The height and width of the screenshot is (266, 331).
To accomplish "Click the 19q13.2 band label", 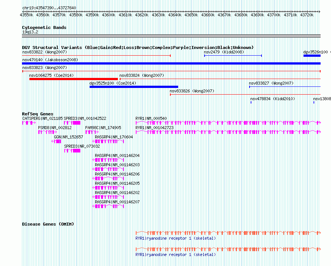I will (30, 32).
